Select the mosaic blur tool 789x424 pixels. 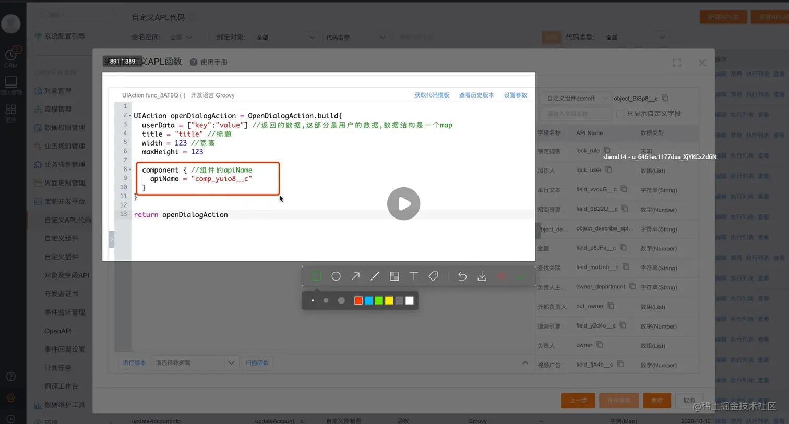coord(394,276)
